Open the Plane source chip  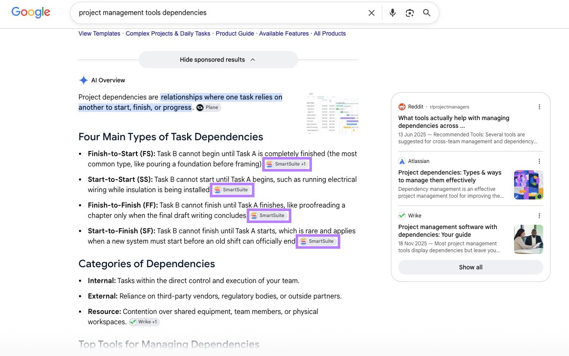point(209,108)
